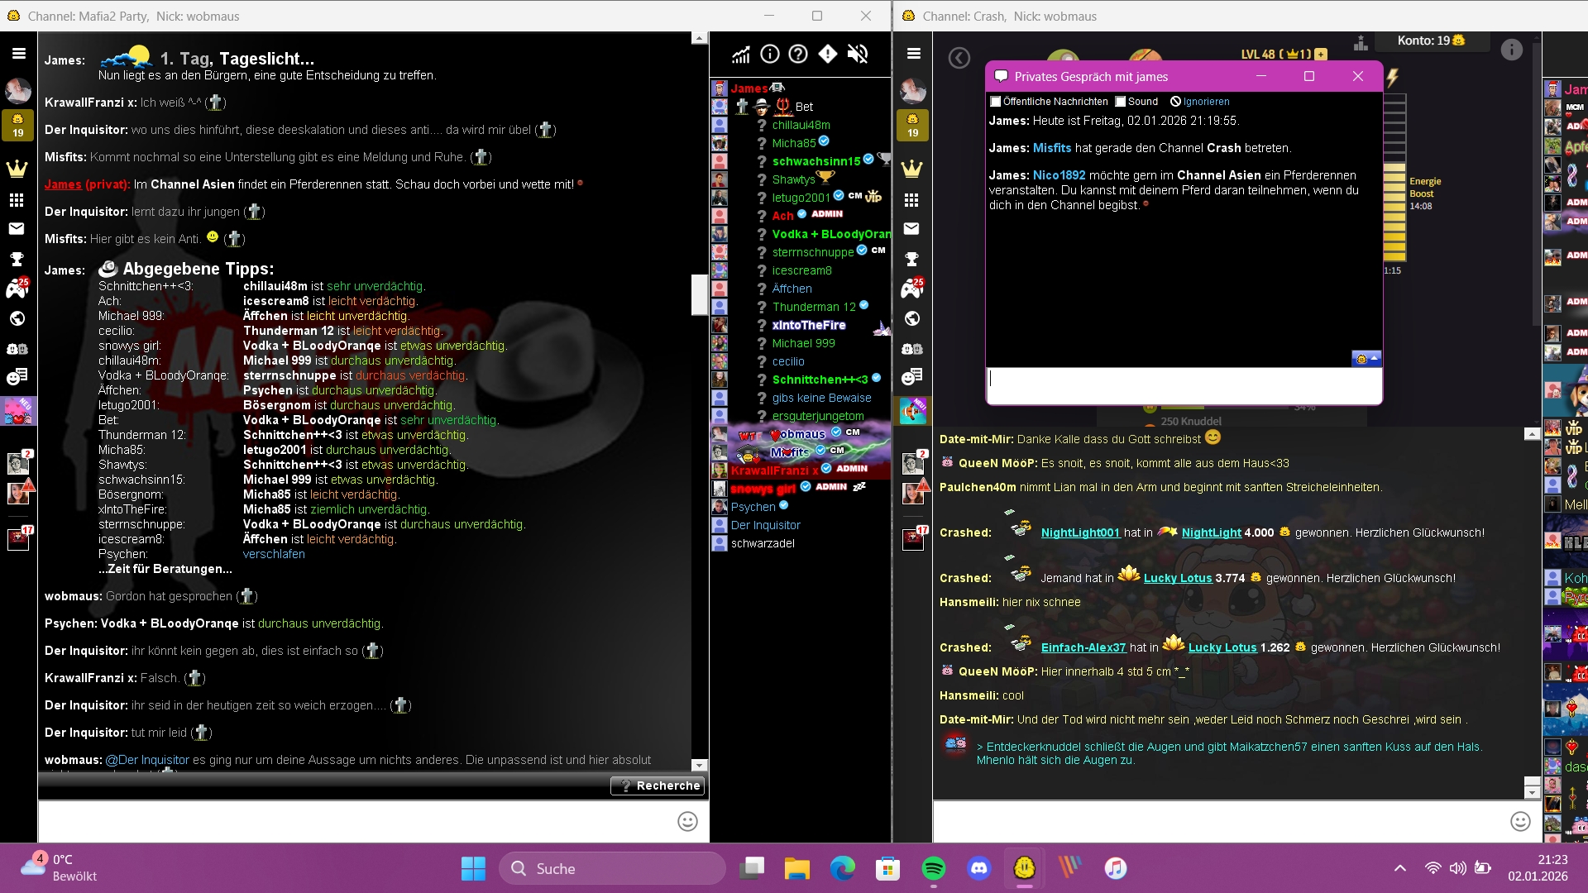This screenshot has width=1588, height=893.
Task: Open the help question mark icon
Action: coord(798,55)
